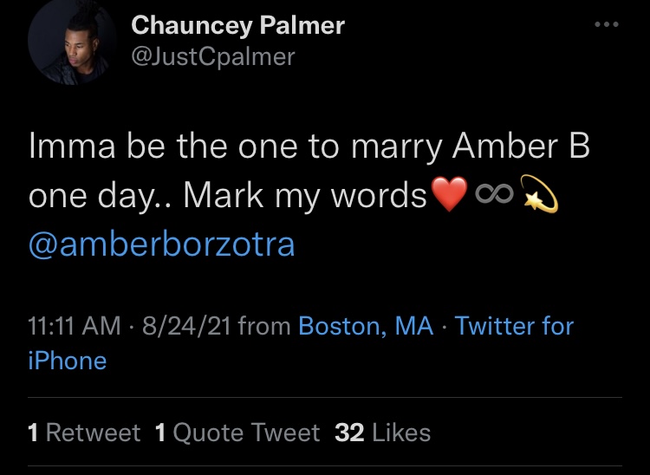Click the 11:11 AM timestamp
This screenshot has height=475, width=650.
point(75,325)
